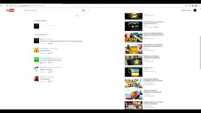Screen dimensions: 201x113
Task: Open the Сначала популярные sort dropdown
Action: tap(41, 35)
